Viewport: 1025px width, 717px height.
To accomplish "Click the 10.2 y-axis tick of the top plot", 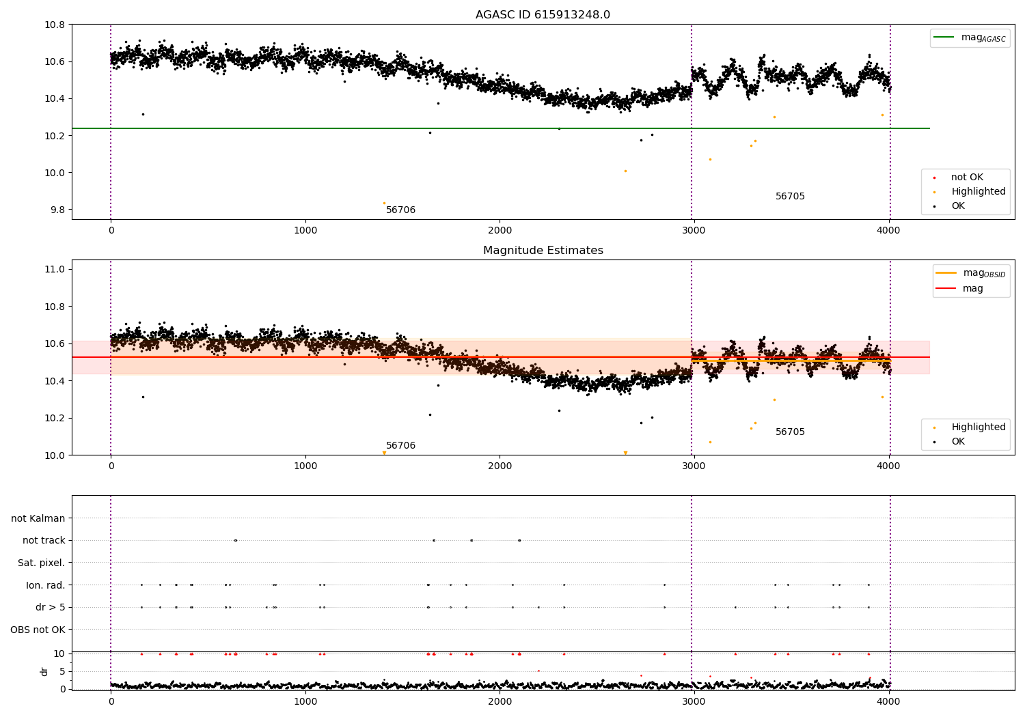I will coord(55,136).
